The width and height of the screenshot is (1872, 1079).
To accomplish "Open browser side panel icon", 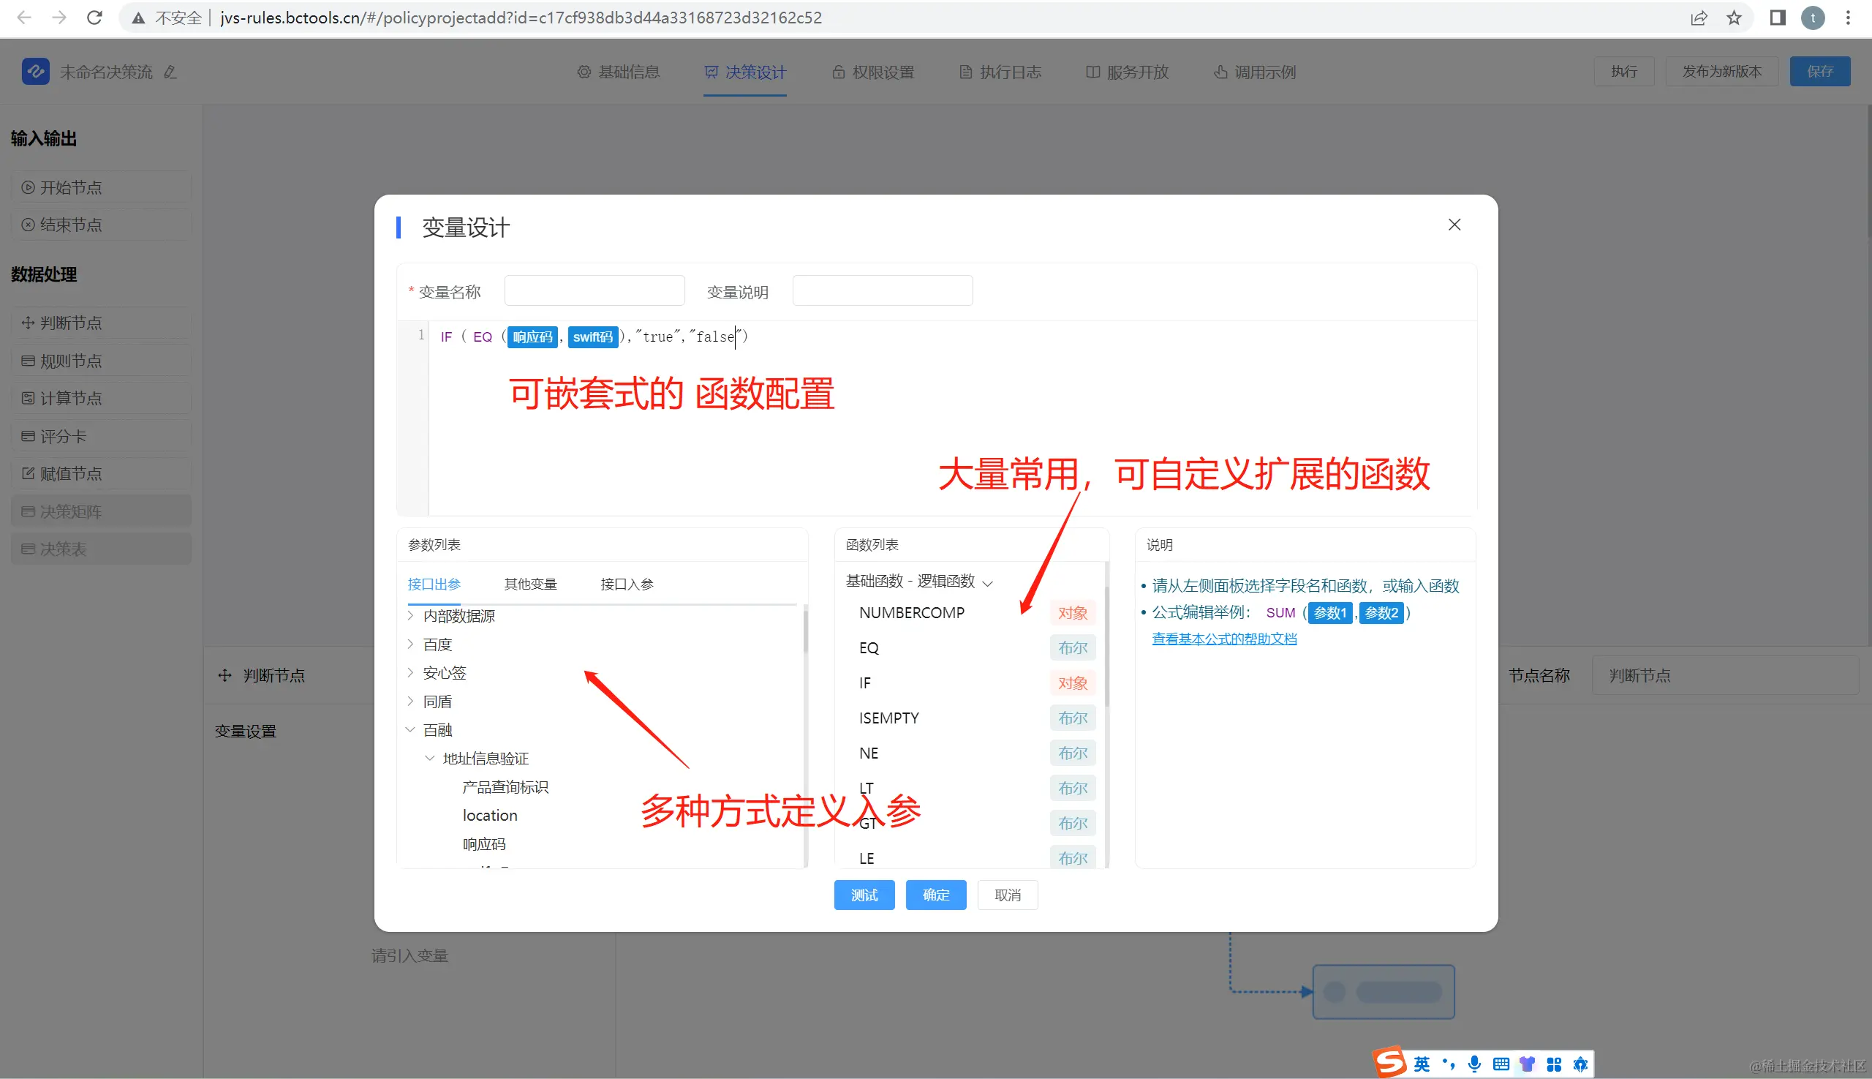I will point(1777,18).
